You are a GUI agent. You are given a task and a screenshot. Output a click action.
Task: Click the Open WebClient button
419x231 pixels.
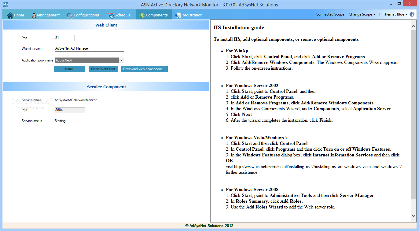pyautogui.click(x=103, y=69)
